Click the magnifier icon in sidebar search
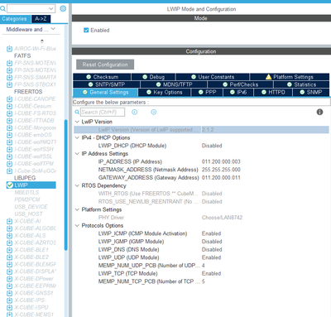Screen dimensions: 331x317 coord(2,9)
